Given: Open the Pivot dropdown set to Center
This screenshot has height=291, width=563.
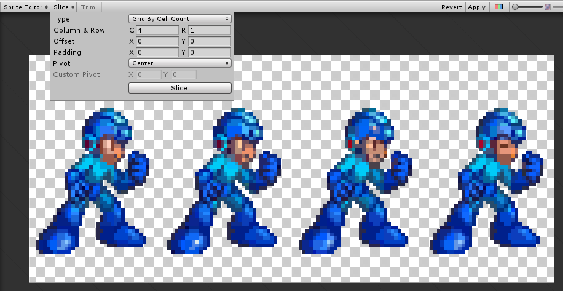Looking at the screenshot, I should pyautogui.click(x=180, y=63).
